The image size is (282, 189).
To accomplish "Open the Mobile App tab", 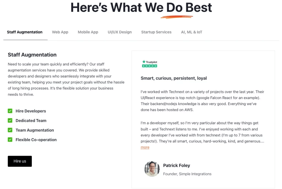I will coord(88,32).
